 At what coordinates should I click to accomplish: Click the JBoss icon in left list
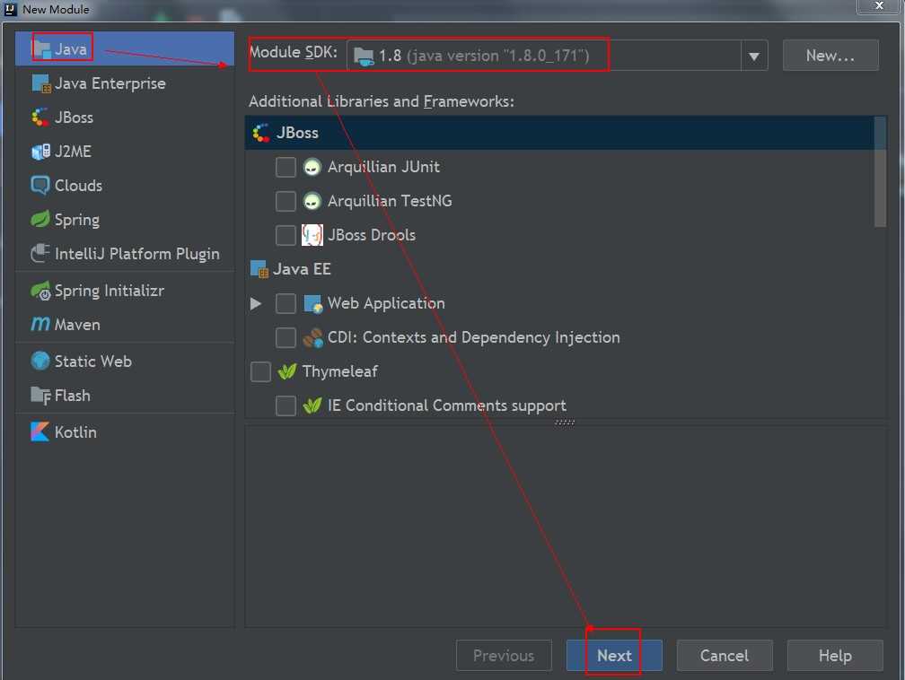coord(40,118)
